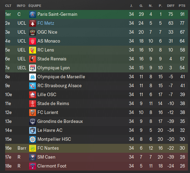190x173 pixels.
Task: Select the Stade Rennais team name
Action: click(52, 59)
